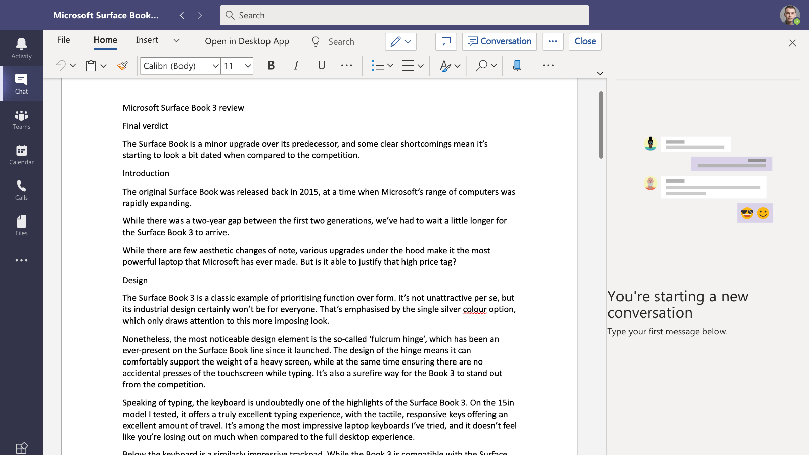The height and width of the screenshot is (455, 809).
Task: Open the File menu
Action: click(64, 40)
